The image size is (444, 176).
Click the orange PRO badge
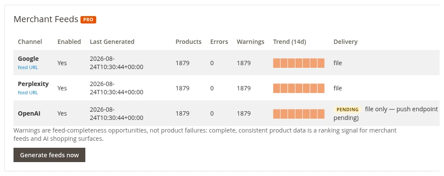pos(88,20)
